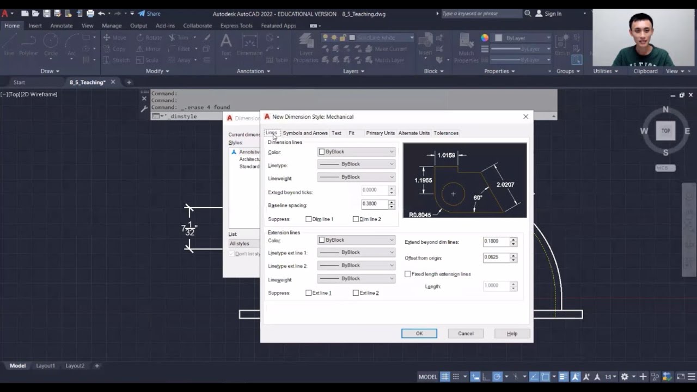Toggle 2D object snap in status bar
This screenshot has height=392, width=697.
tap(545, 377)
